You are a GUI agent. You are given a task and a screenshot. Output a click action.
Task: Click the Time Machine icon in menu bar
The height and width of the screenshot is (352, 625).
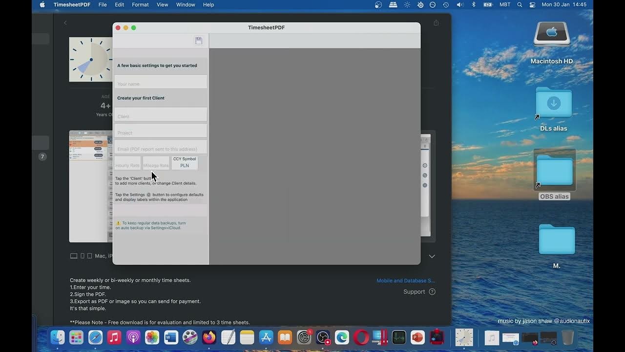coord(446,4)
